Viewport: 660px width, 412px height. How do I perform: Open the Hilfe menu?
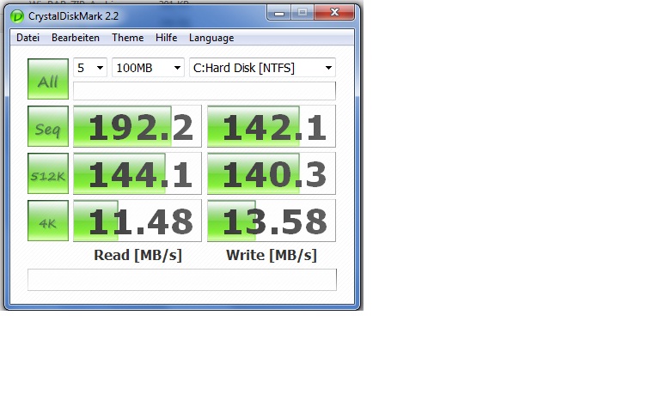tap(166, 38)
